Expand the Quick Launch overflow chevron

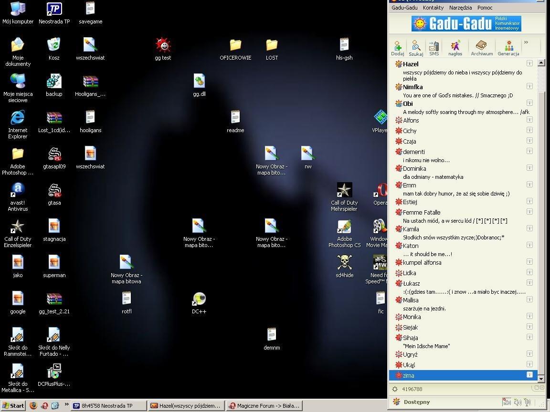coord(67,404)
